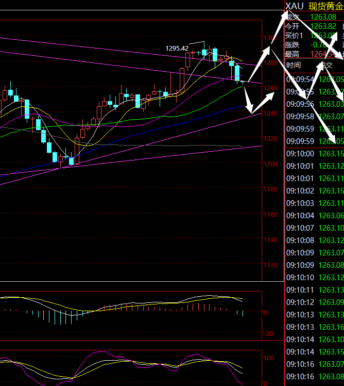Click the 1295.42 peak price label
The image size is (344, 386).
[x=176, y=48]
